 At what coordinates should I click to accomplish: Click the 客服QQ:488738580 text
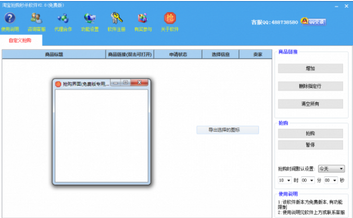click(275, 22)
